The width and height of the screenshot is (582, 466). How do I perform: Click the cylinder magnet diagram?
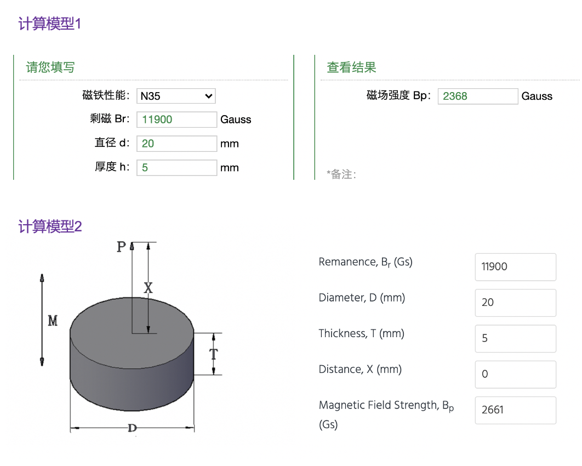[132, 338]
